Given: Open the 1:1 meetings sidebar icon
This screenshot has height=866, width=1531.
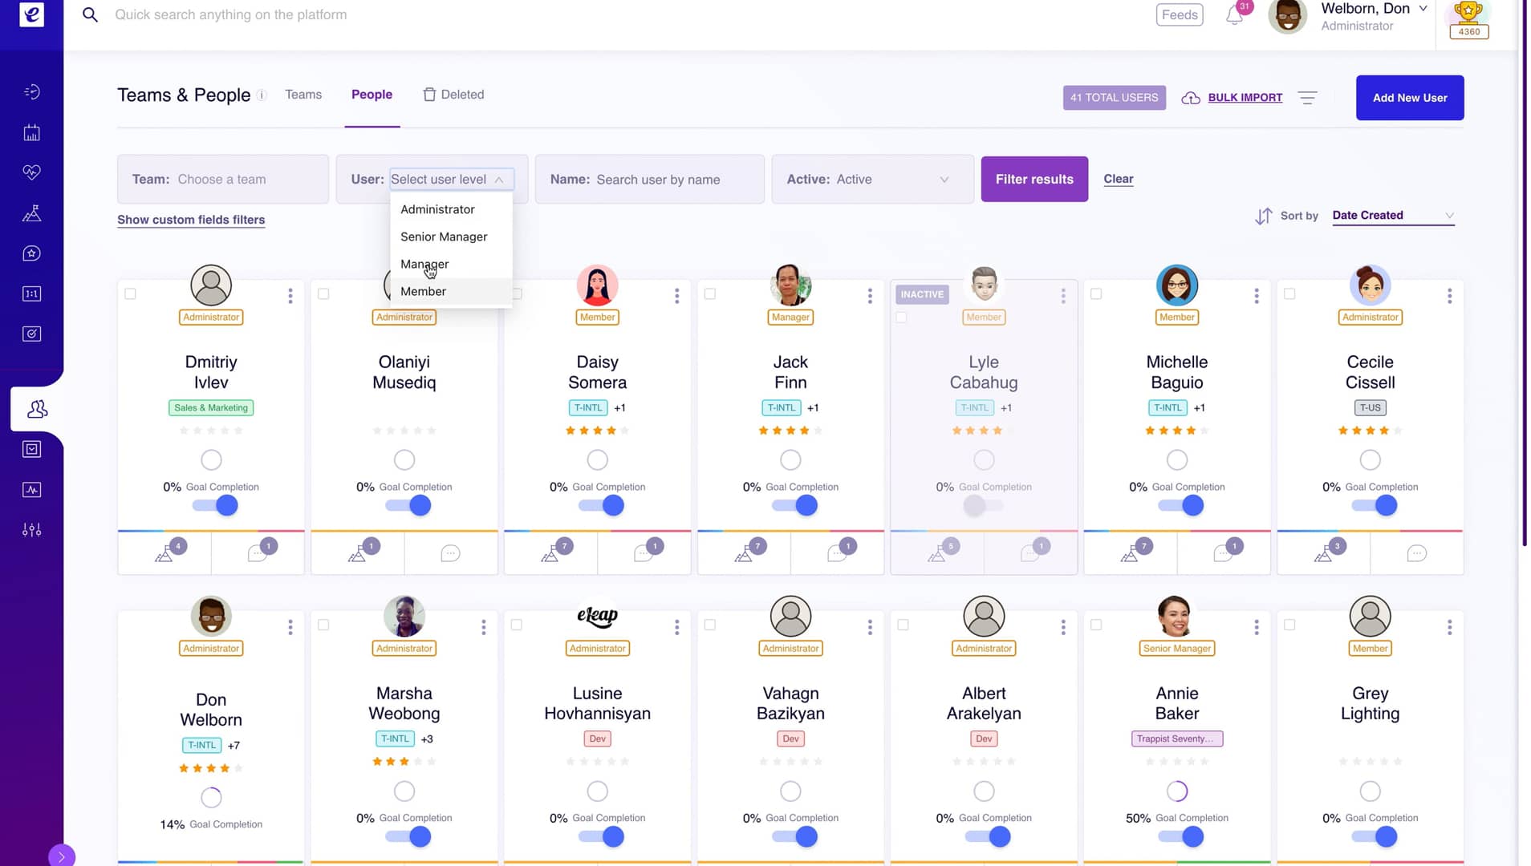Looking at the screenshot, I should [x=32, y=293].
